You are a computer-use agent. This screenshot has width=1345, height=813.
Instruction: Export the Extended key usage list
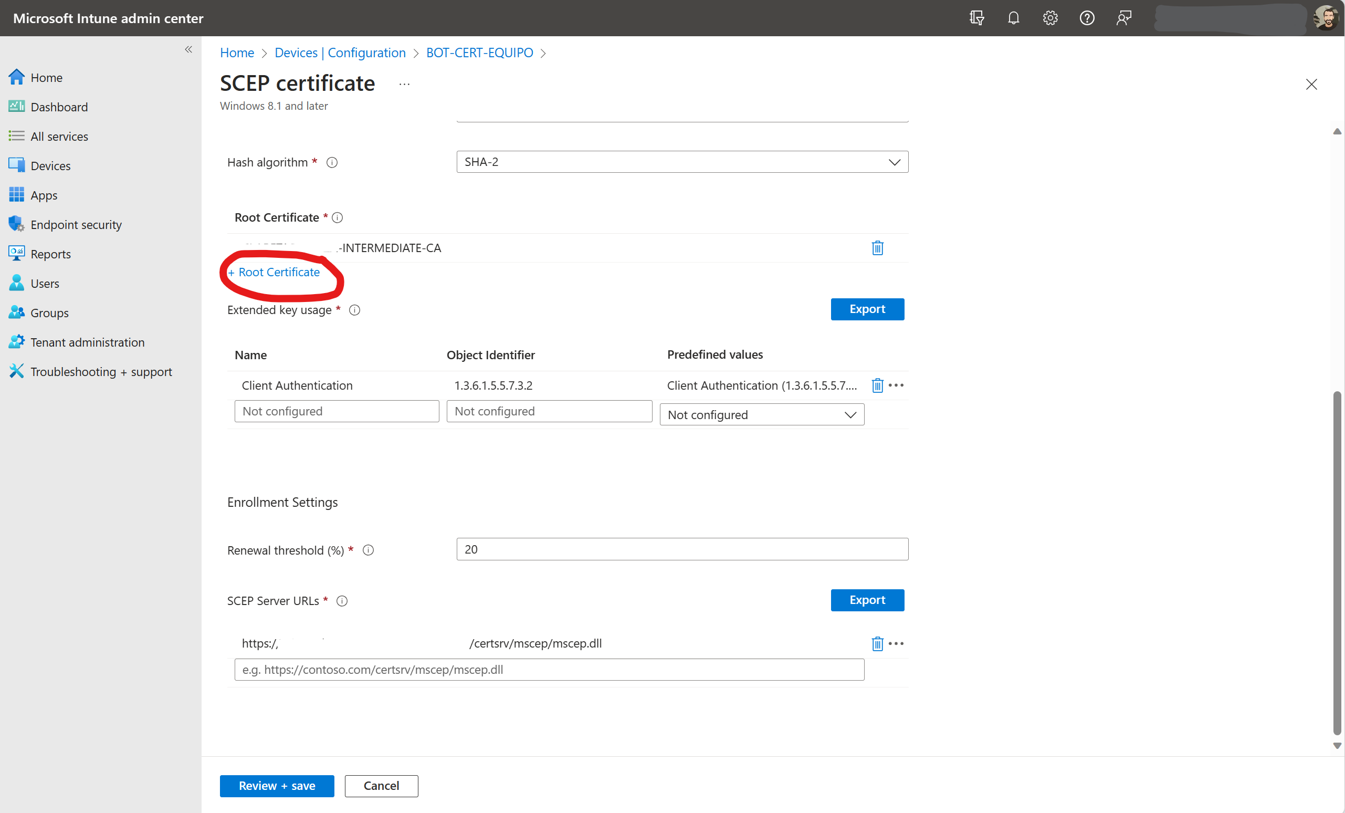[867, 309]
